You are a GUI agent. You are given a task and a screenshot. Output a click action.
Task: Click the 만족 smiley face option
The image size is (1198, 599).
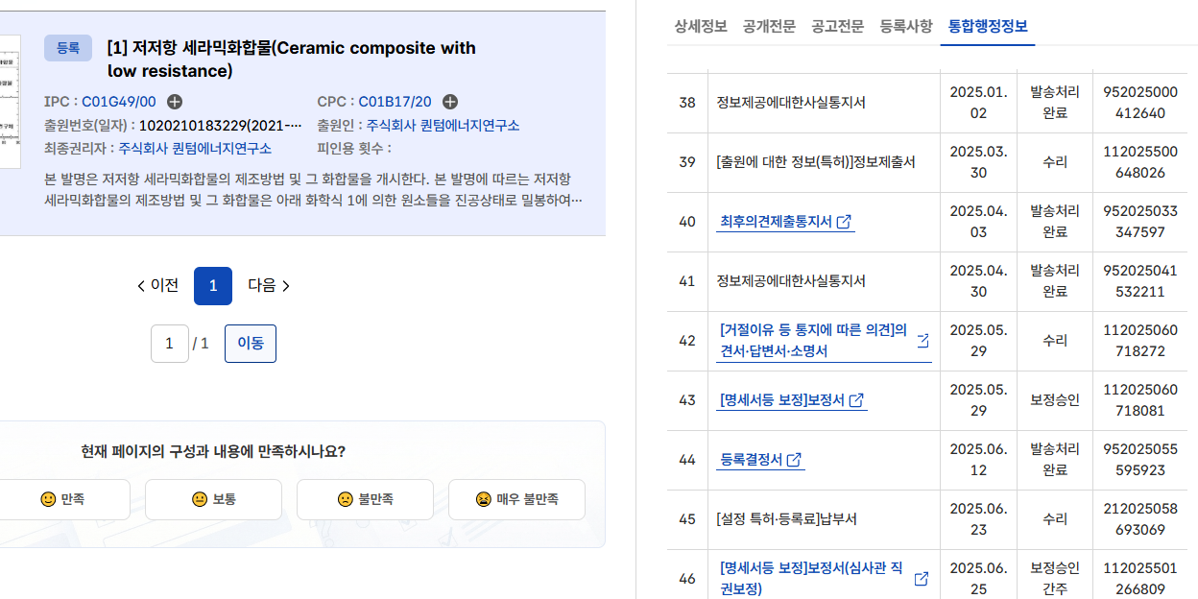[x=62, y=499]
